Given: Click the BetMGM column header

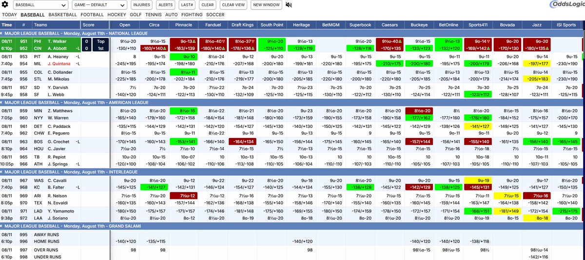Looking at the screenshot, I should [331, 25].
